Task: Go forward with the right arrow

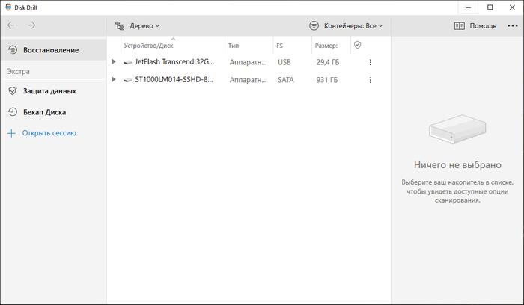Action: click(x=31, y=25)
